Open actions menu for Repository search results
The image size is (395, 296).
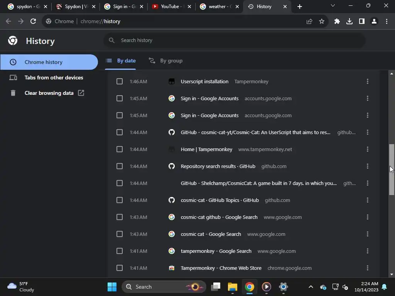click(x=368, y=166)
